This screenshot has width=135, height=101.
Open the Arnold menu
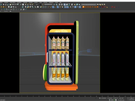point(56,2)
